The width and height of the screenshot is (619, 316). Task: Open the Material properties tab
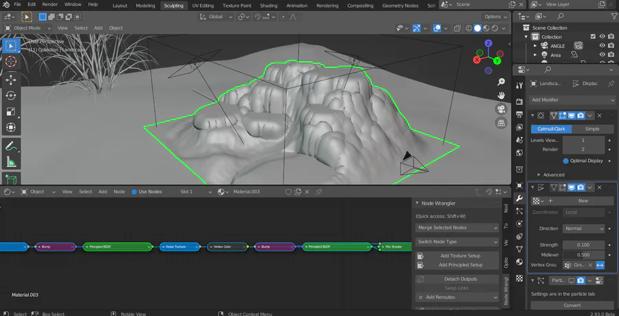coord(519,262)
